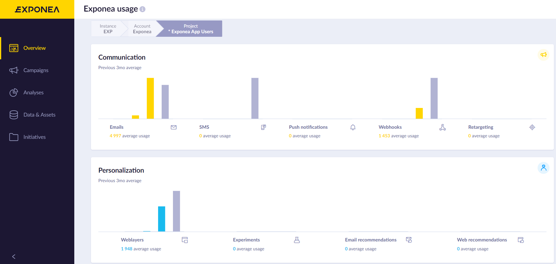Viewport: 556px width, 264px height.
Task: Click the Retargeting label
Action: click(x=481, y=127)
